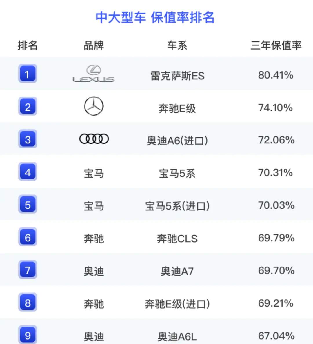Select the rank 2 badge
The width and height of the screenshot is (313, 344).
[28, 106]
